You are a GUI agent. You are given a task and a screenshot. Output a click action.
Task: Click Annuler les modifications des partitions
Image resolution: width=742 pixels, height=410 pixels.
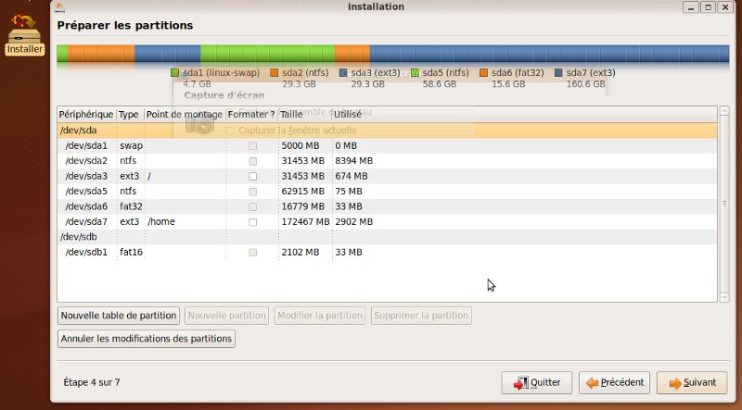click(147, 339)
